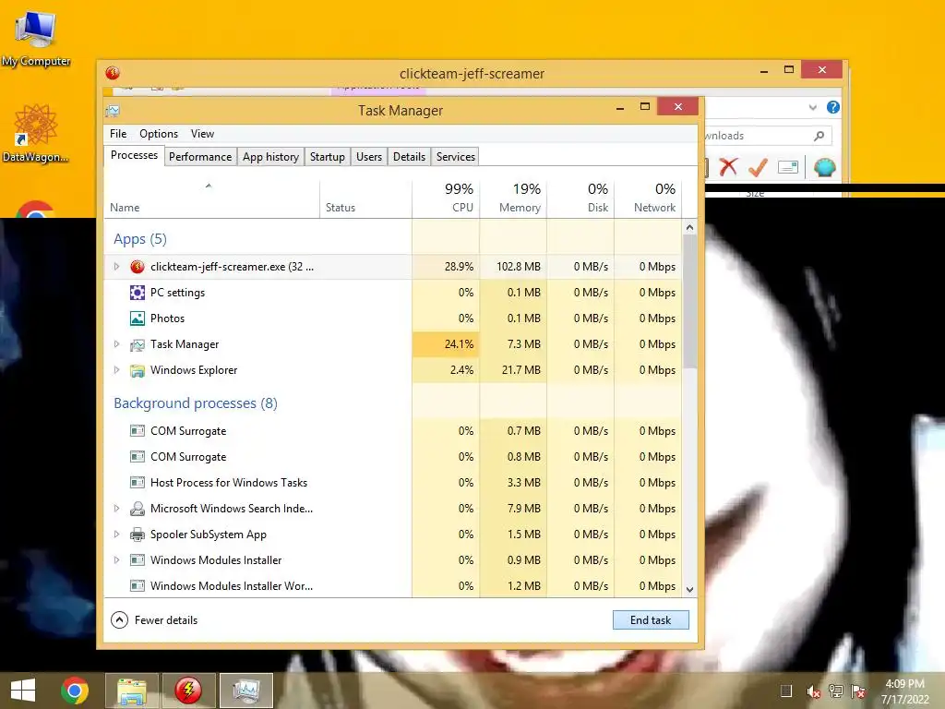The height and width of the screenshot is (709, 945).
Task: Click the network tray icon
Action: [836, 691]
